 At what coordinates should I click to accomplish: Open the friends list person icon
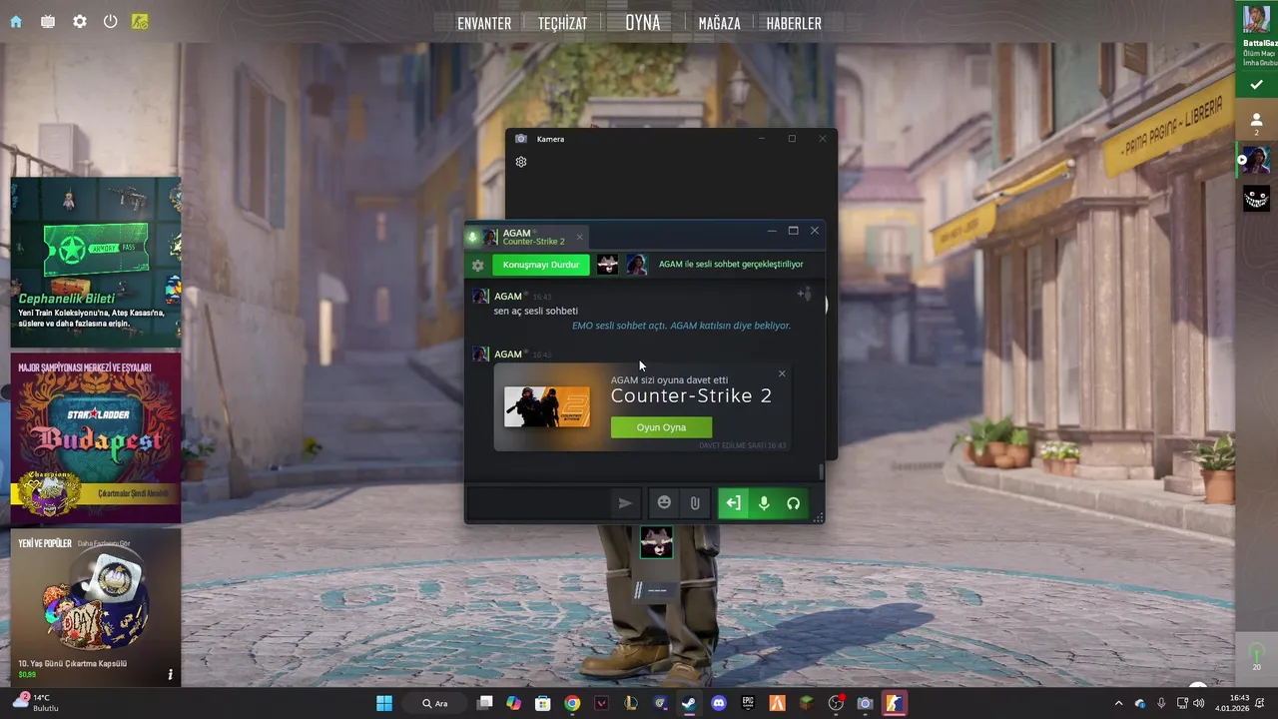tap(1256, 120)
